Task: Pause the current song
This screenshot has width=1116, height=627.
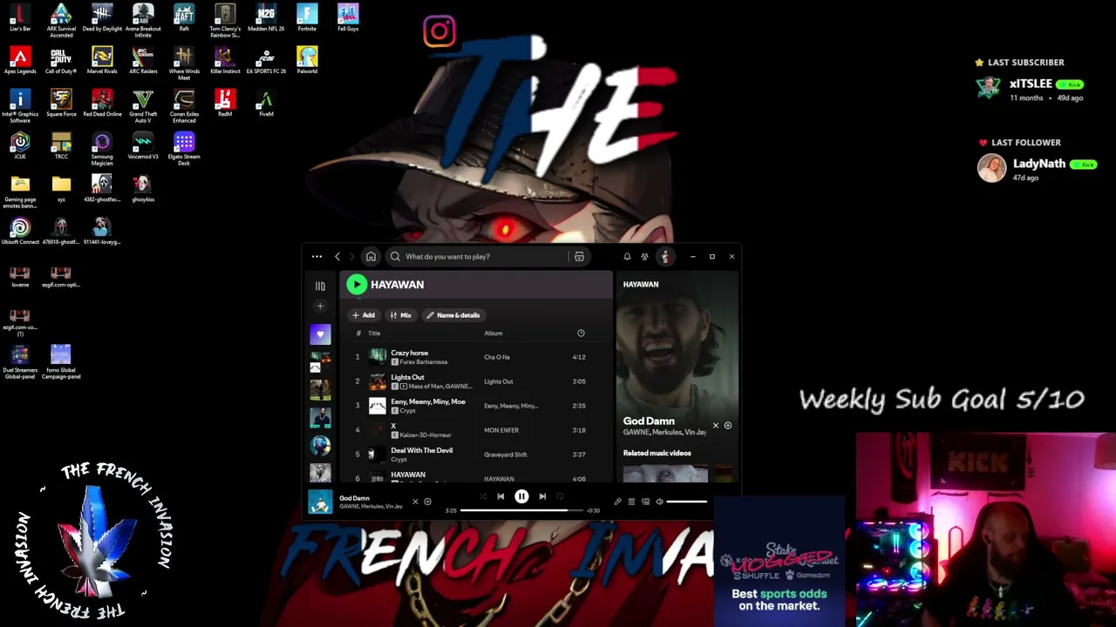Action: tap(521, 496)
